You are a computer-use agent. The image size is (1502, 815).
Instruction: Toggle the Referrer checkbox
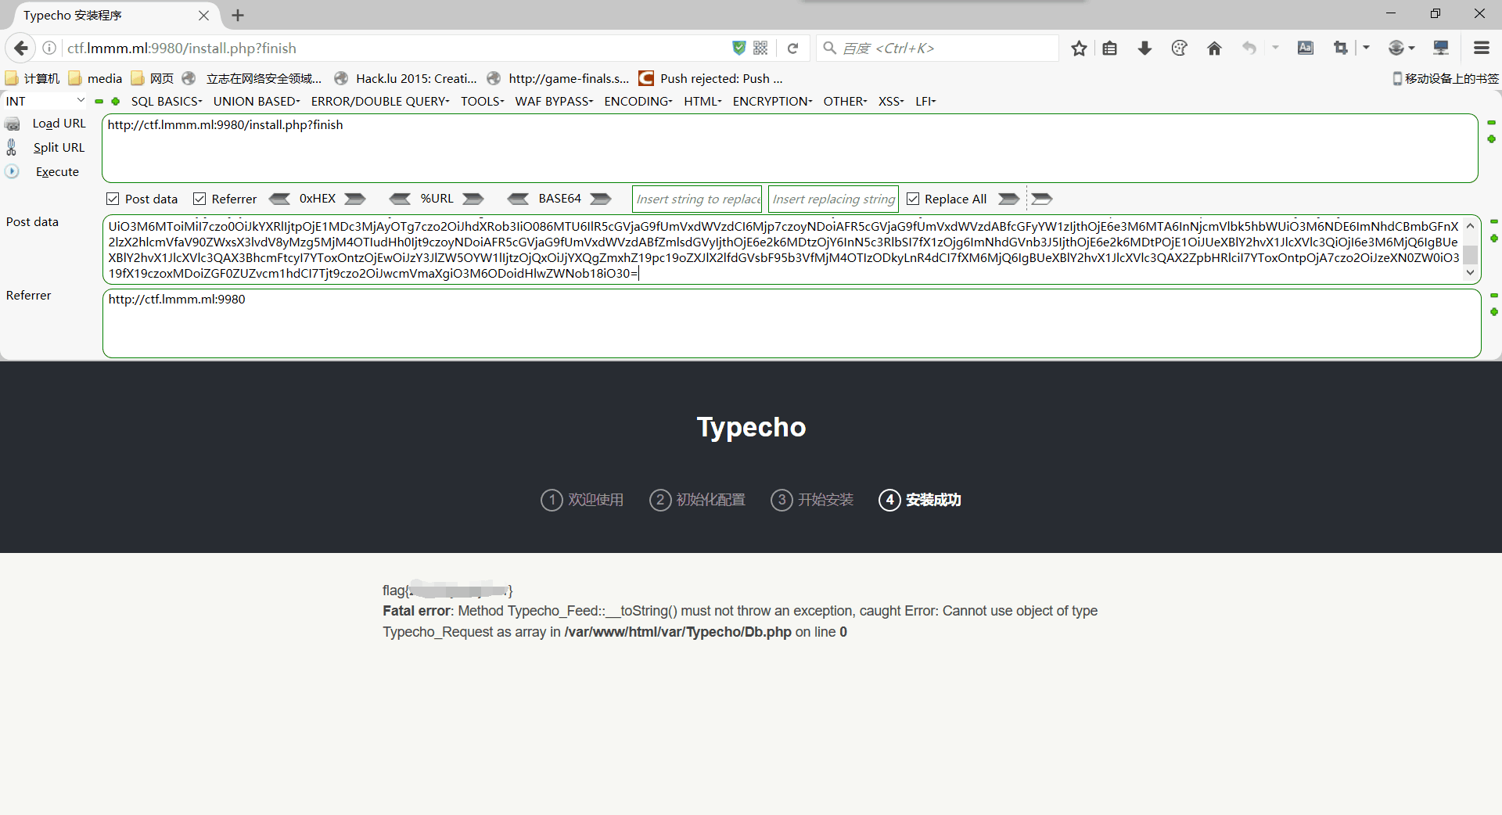click(199, 199)
